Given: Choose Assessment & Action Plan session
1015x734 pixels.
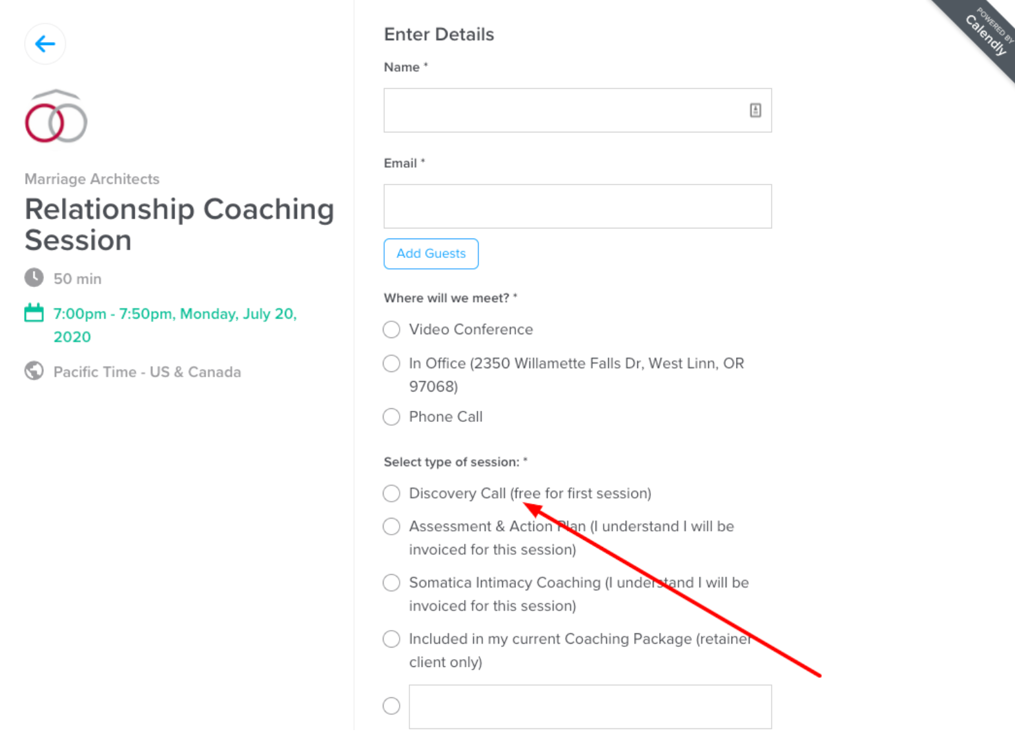Looking at the screenshot, I should (x=391, y=527).
